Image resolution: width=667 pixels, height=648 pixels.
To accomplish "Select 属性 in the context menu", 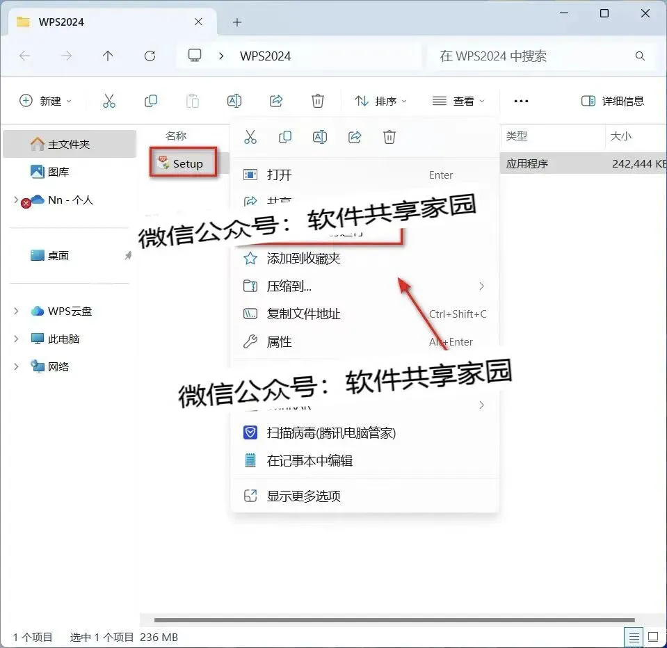I will coord(364,341).
